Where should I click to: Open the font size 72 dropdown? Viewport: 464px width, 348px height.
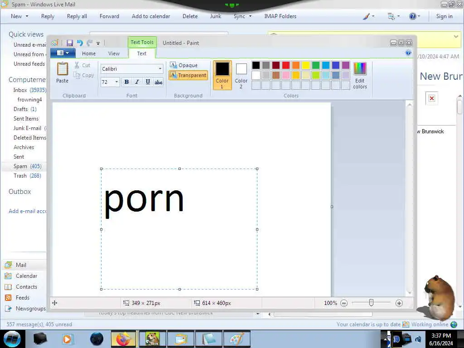coord(116,82)
